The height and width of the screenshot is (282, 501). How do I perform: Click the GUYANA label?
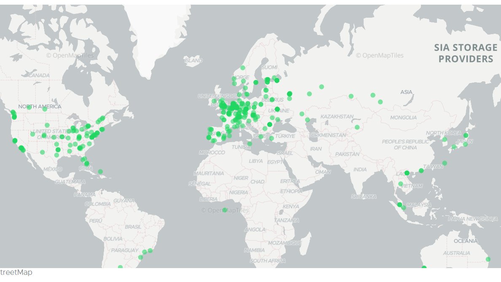coord(123,201)
